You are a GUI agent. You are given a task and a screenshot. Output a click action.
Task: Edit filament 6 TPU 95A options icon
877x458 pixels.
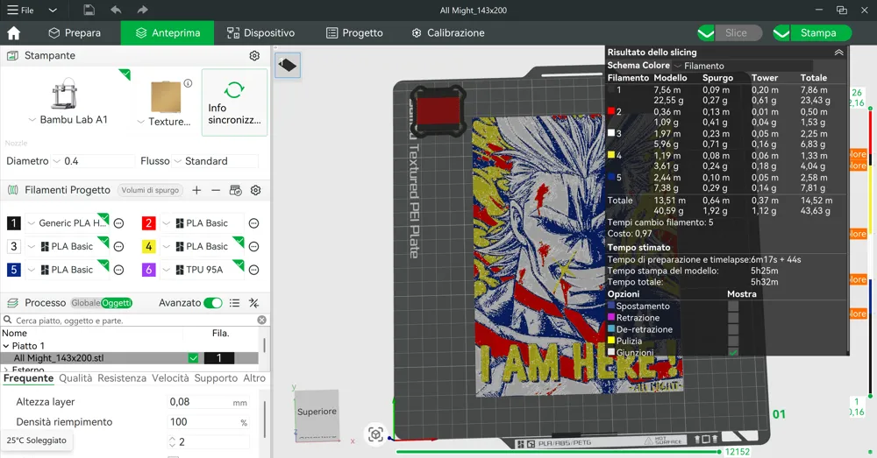tap(254, 270)
